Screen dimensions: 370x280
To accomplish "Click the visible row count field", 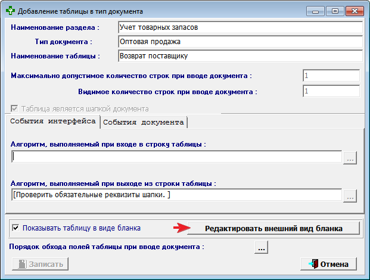I will (330, 92).
